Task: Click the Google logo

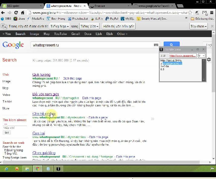Action: (x=13, y=45)
